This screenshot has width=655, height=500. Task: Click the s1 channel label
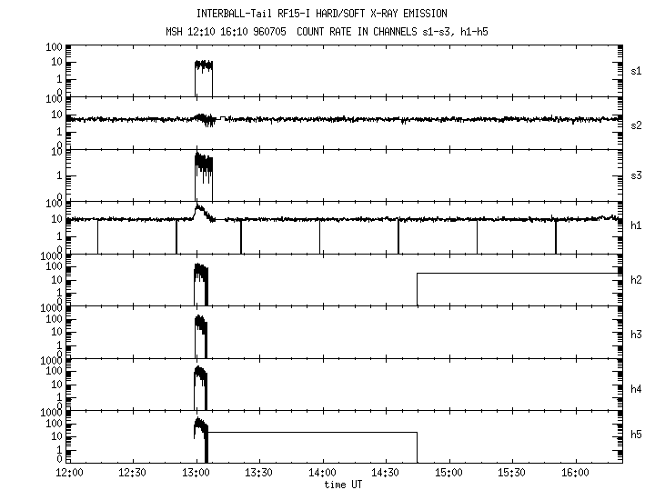[x=637, y=70]
